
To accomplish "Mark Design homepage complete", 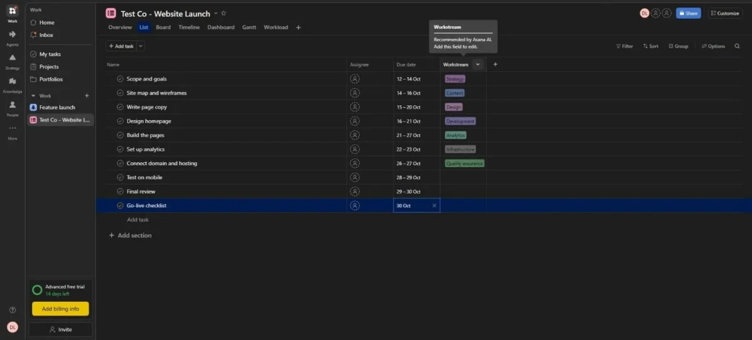I will coord(120,121).
